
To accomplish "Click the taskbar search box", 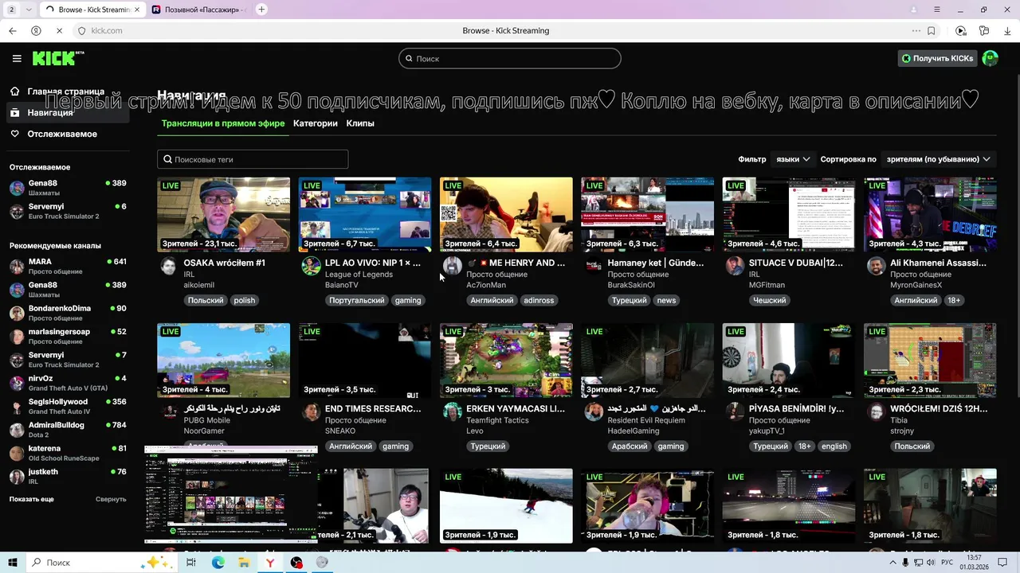I will click(104, 563).
